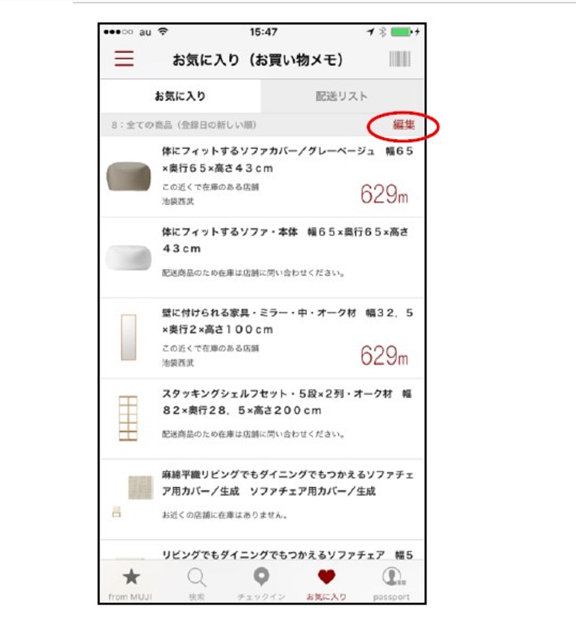
Task: Tap the magnifier search icon
Action: click(197, 577)
